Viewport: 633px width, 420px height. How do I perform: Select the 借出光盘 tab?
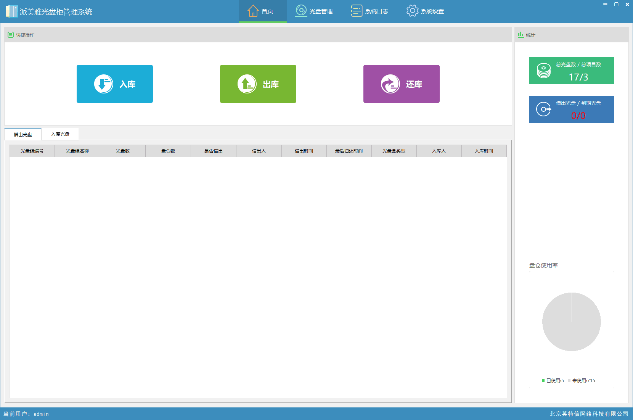tap(23, 135)
